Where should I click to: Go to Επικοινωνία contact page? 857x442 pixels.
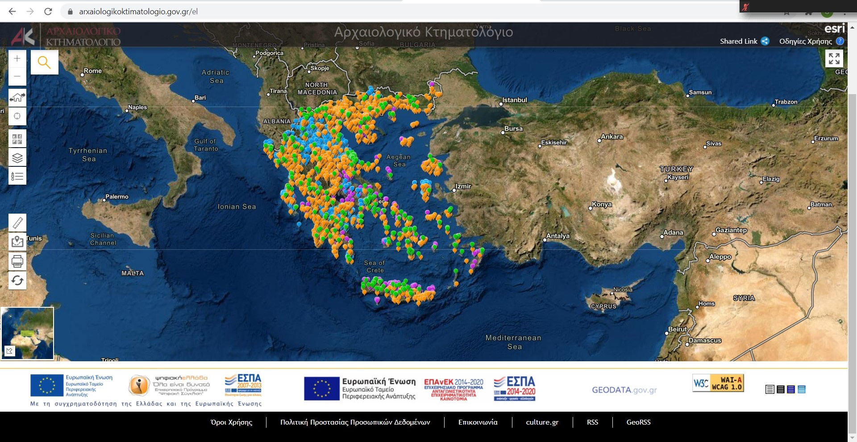coord(478,422)
